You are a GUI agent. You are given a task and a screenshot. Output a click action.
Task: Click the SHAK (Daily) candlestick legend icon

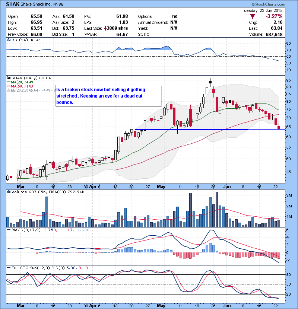pos(9,78)
